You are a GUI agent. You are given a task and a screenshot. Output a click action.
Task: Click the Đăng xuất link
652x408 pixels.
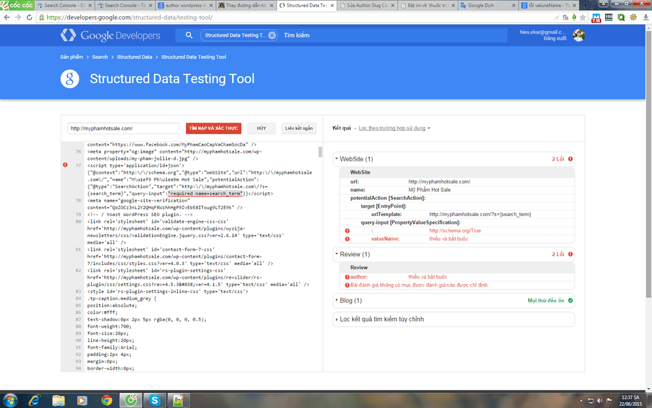(x=555, y=39)
